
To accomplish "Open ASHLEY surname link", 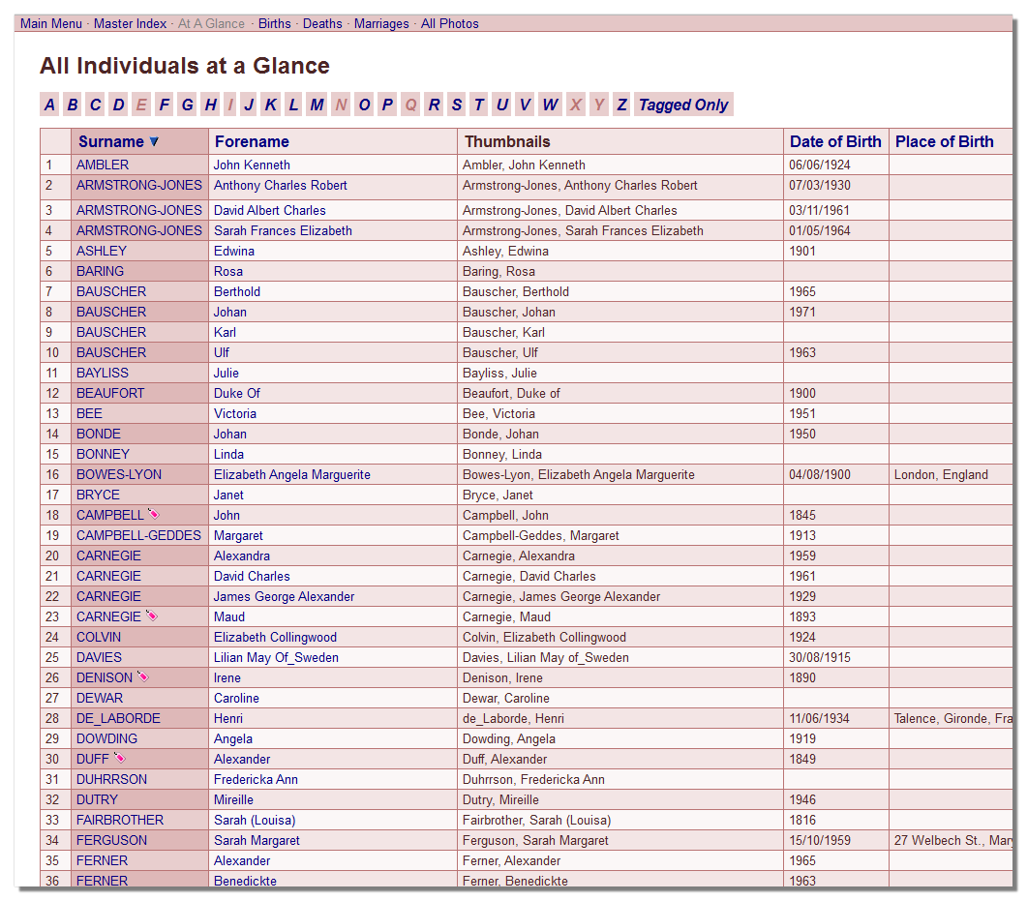I will tap(102, 251).
